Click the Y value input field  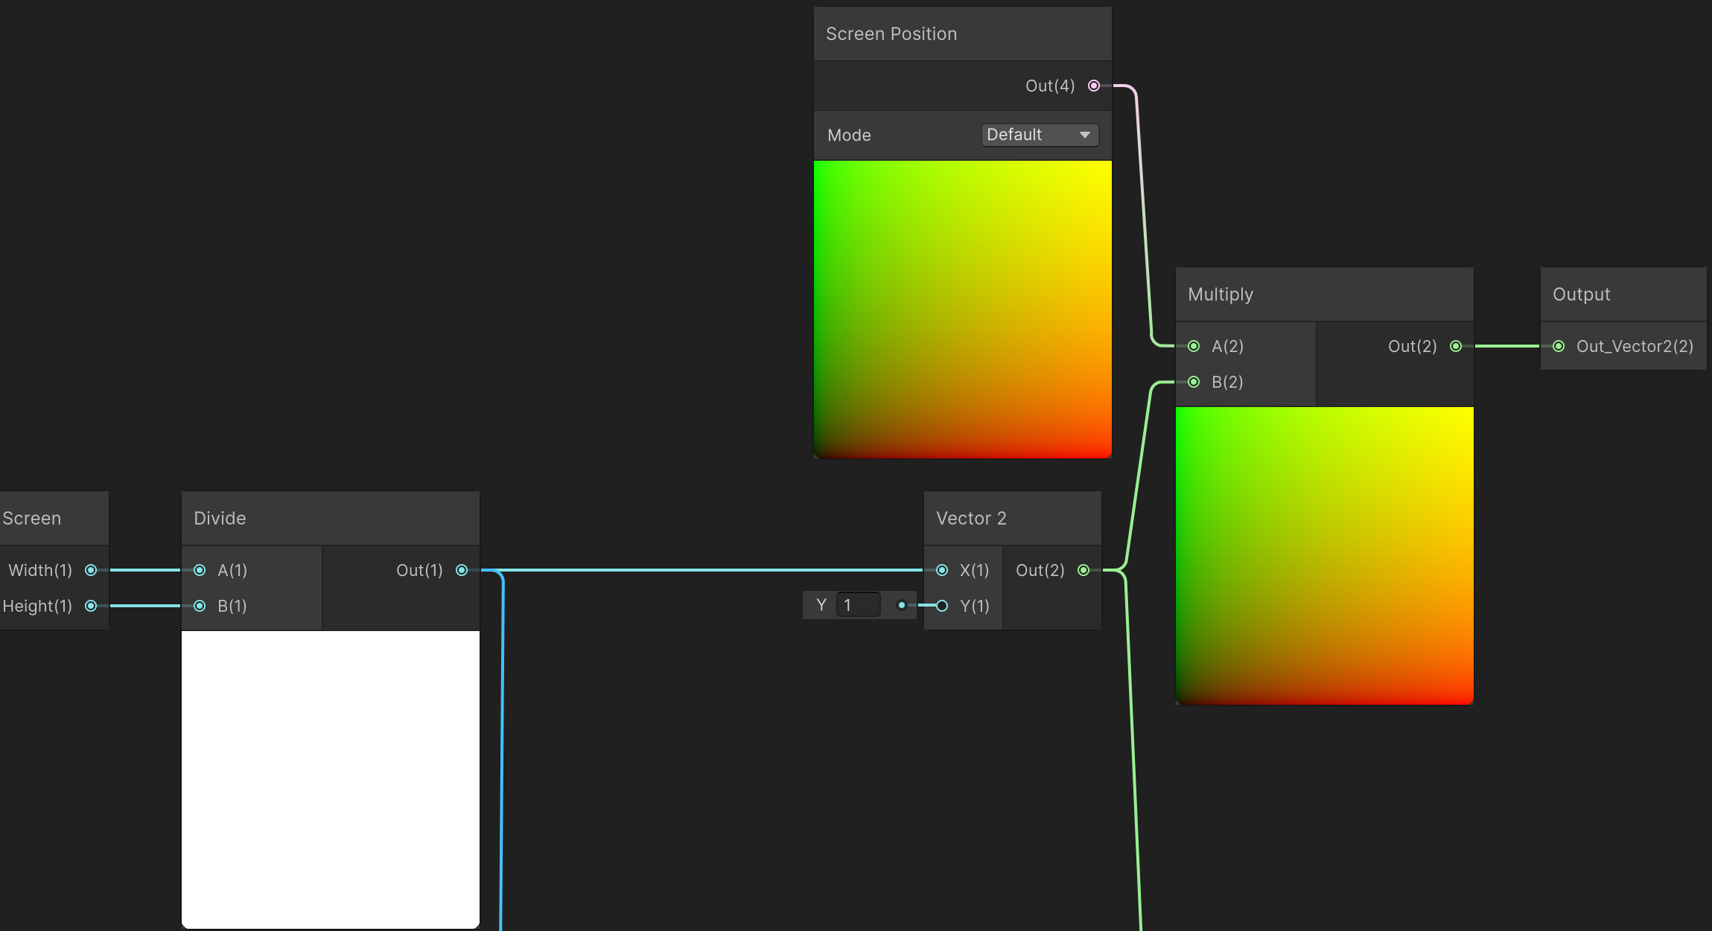(858, 605)
